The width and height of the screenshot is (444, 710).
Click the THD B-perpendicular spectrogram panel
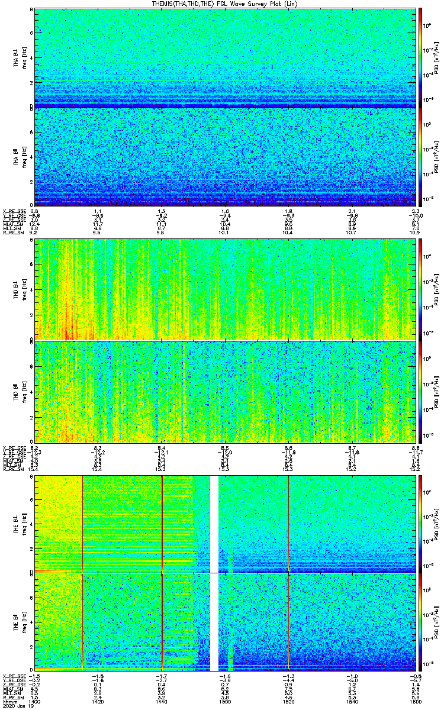click(224, 289)
